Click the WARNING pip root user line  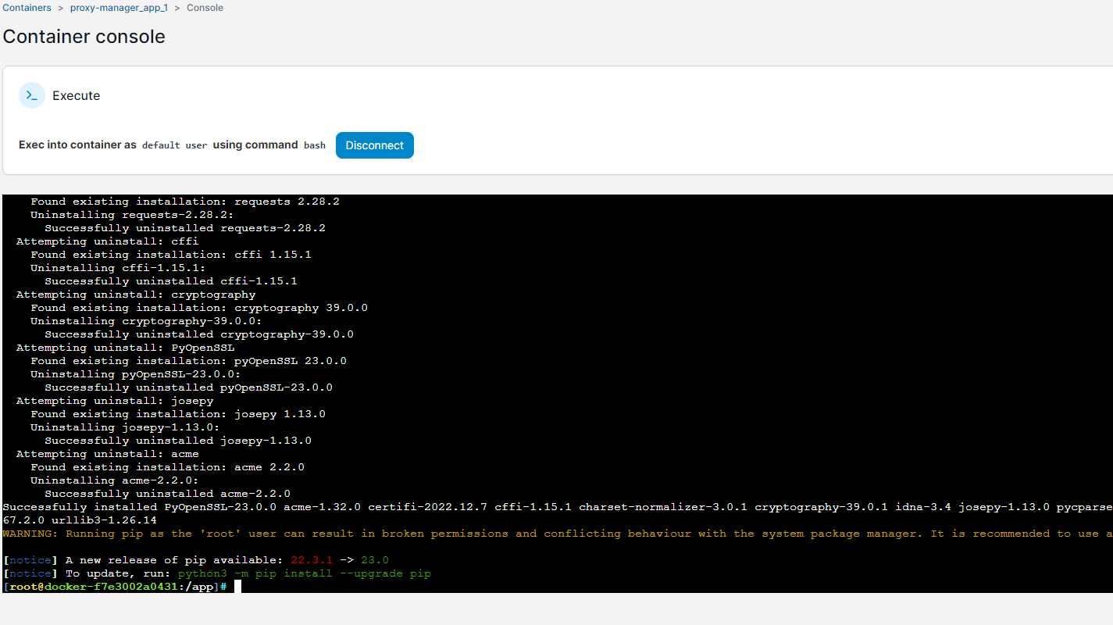point(558,534)
